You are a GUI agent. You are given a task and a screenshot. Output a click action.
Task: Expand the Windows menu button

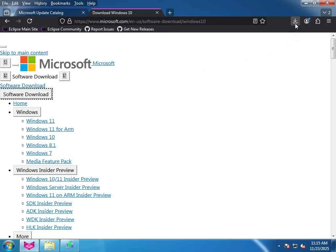(x=27, y=112)
